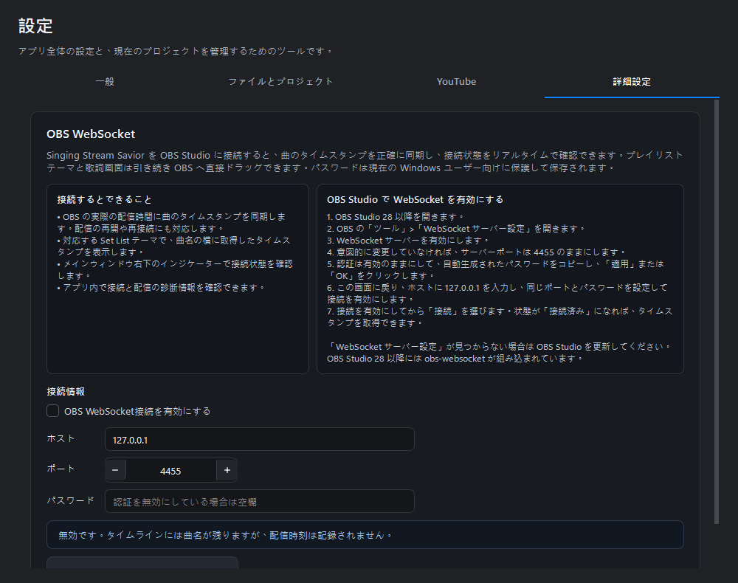This screenshot has height=583, width=738.
Task: Click the 接続するとできること heading
Action: coord(105,199)
